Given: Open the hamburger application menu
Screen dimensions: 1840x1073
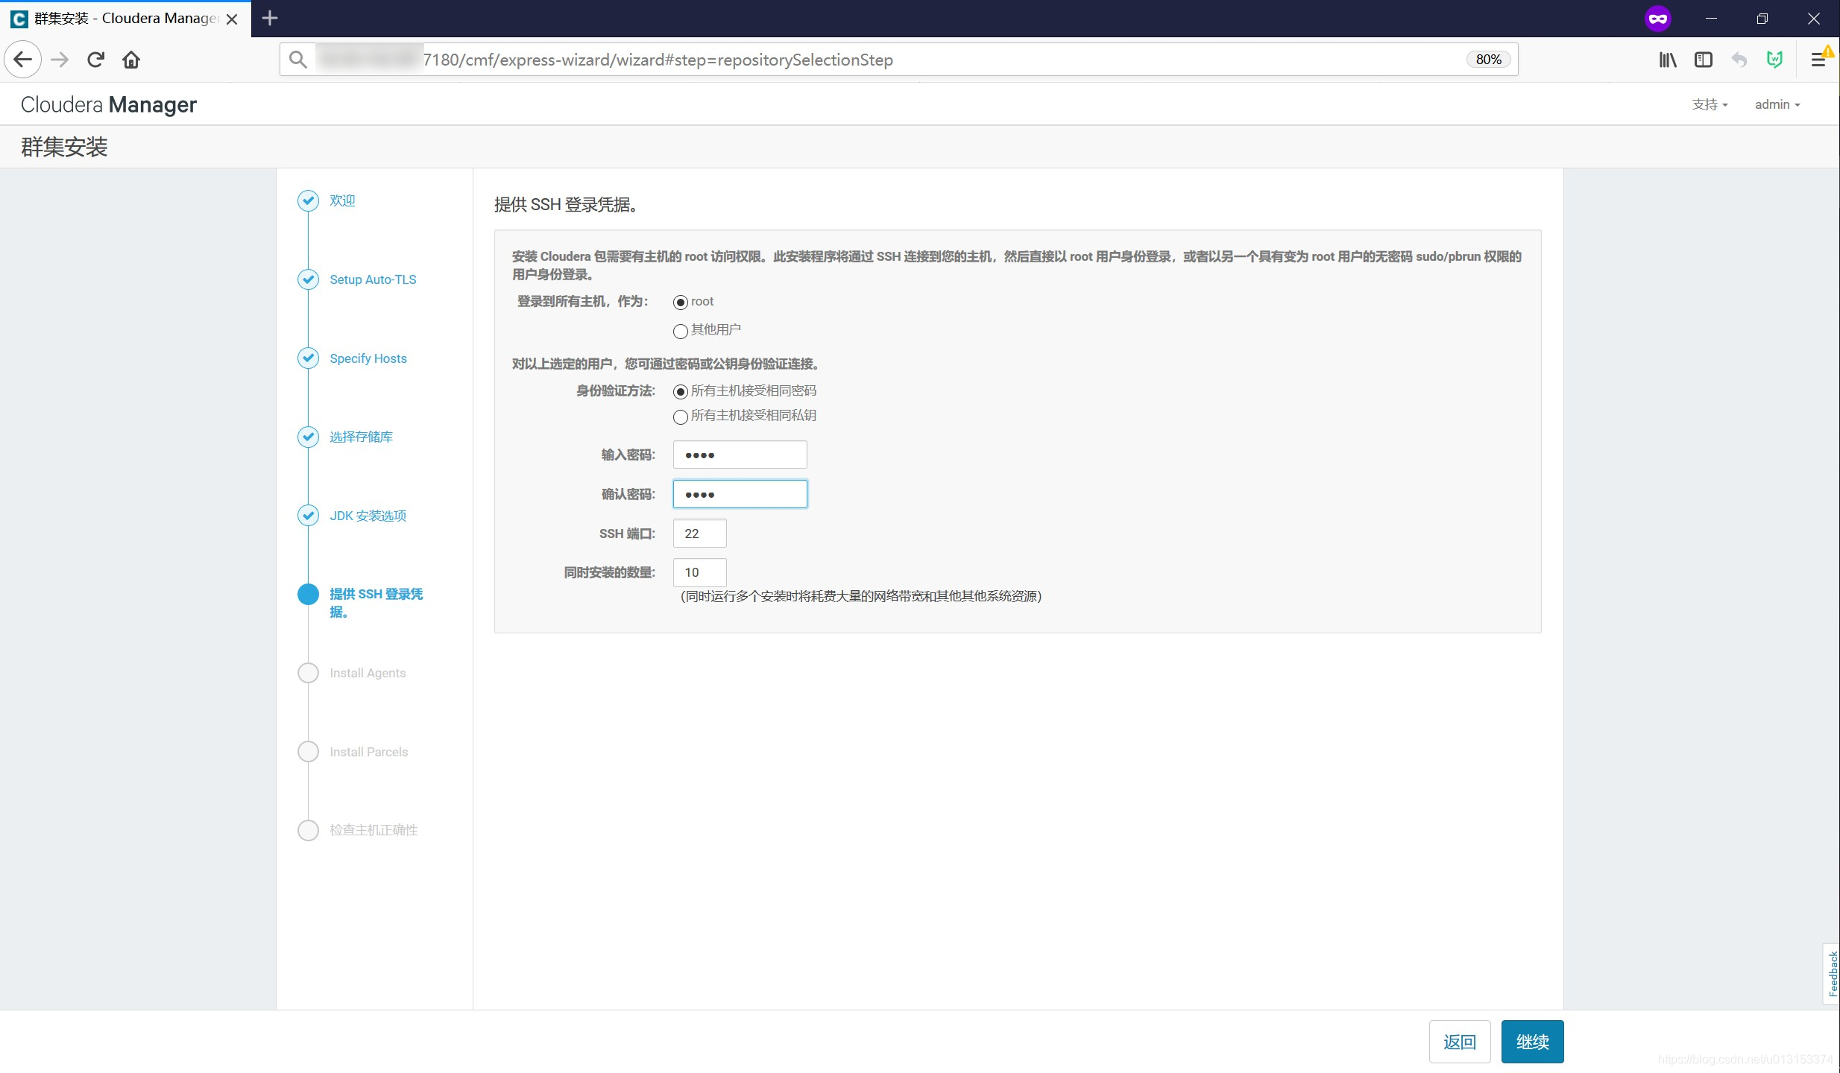Looking at the screenshot, I should point(1818,60).
